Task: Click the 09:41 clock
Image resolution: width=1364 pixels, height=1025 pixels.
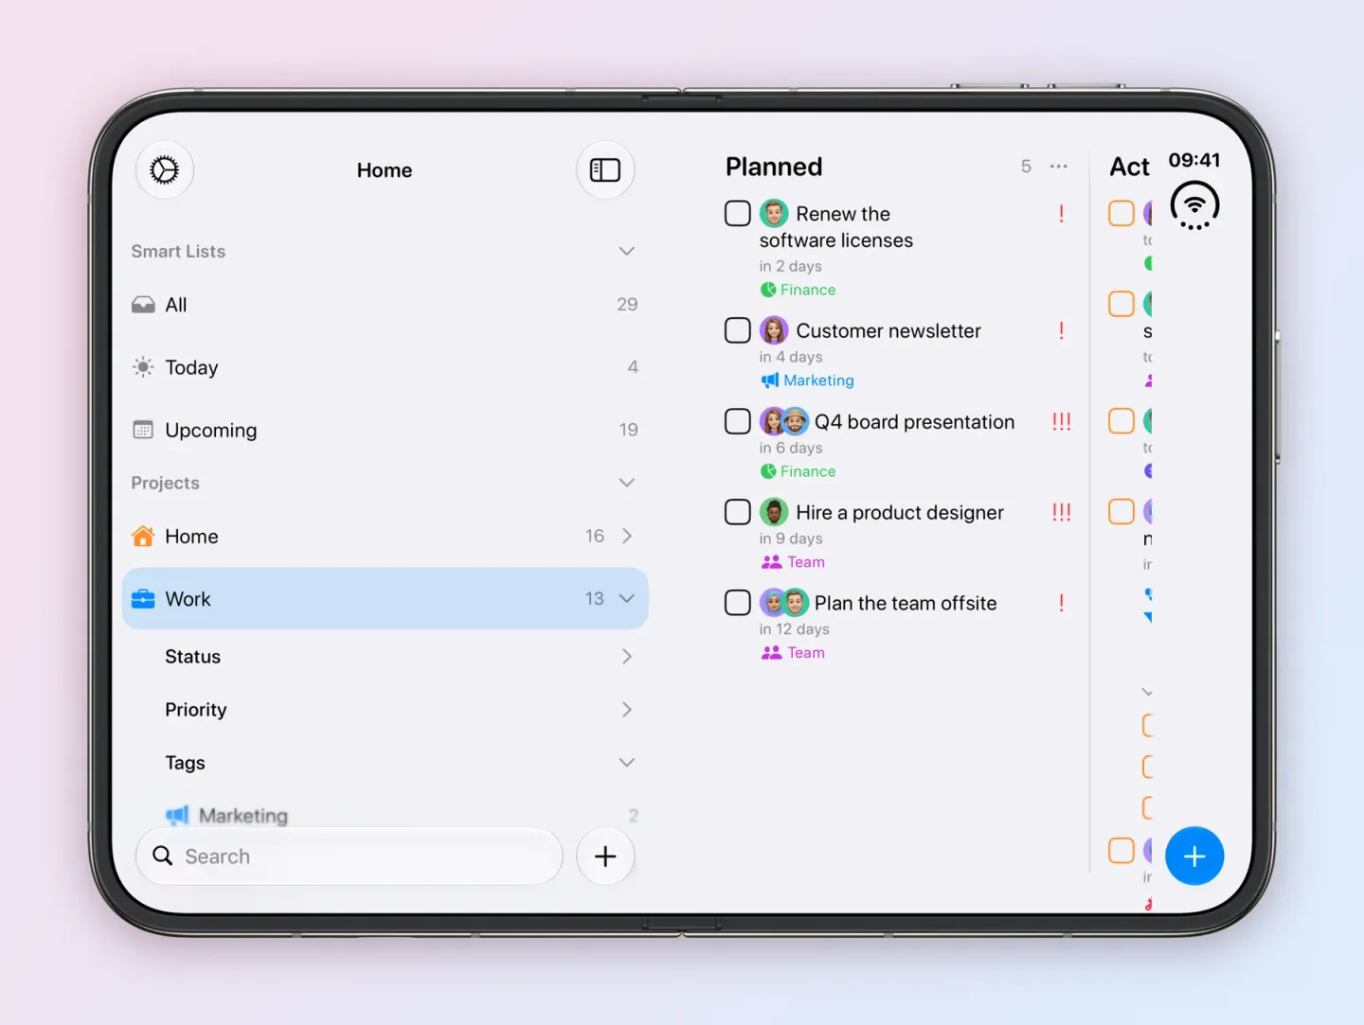Action: click(1194, 160)
